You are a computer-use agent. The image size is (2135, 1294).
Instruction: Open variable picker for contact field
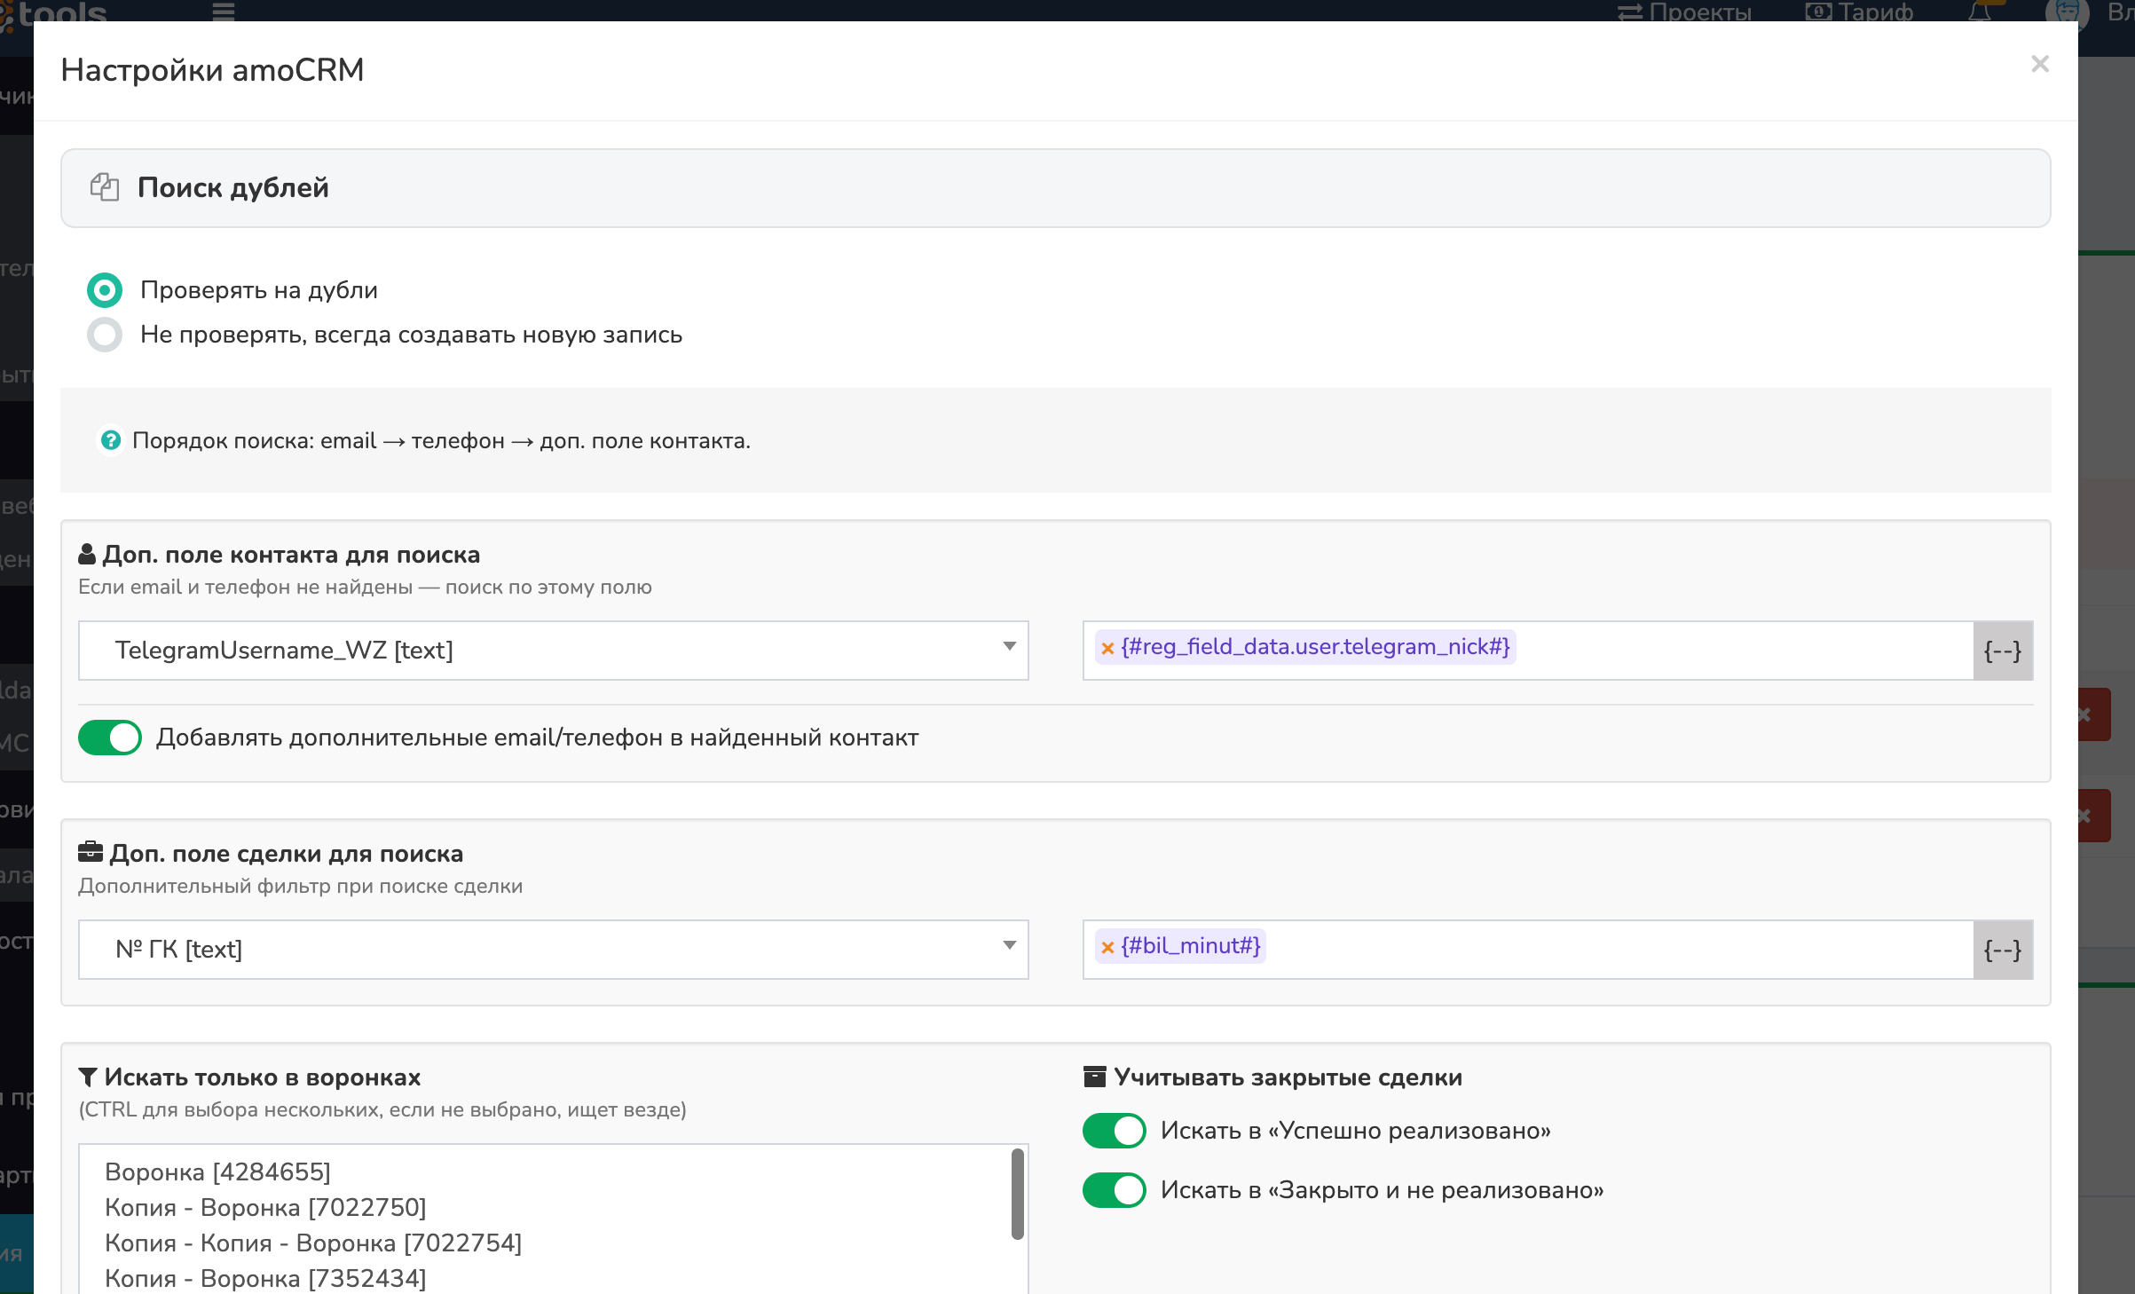tap(2002, 651)
